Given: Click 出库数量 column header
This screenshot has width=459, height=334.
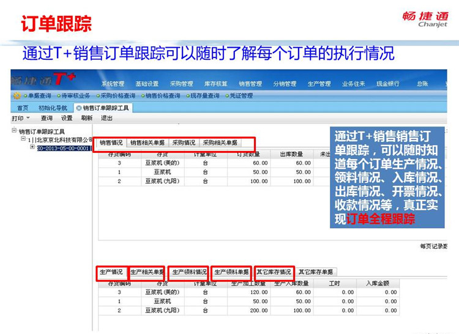Looking at the screenshot, I should (x=291, y=154).
